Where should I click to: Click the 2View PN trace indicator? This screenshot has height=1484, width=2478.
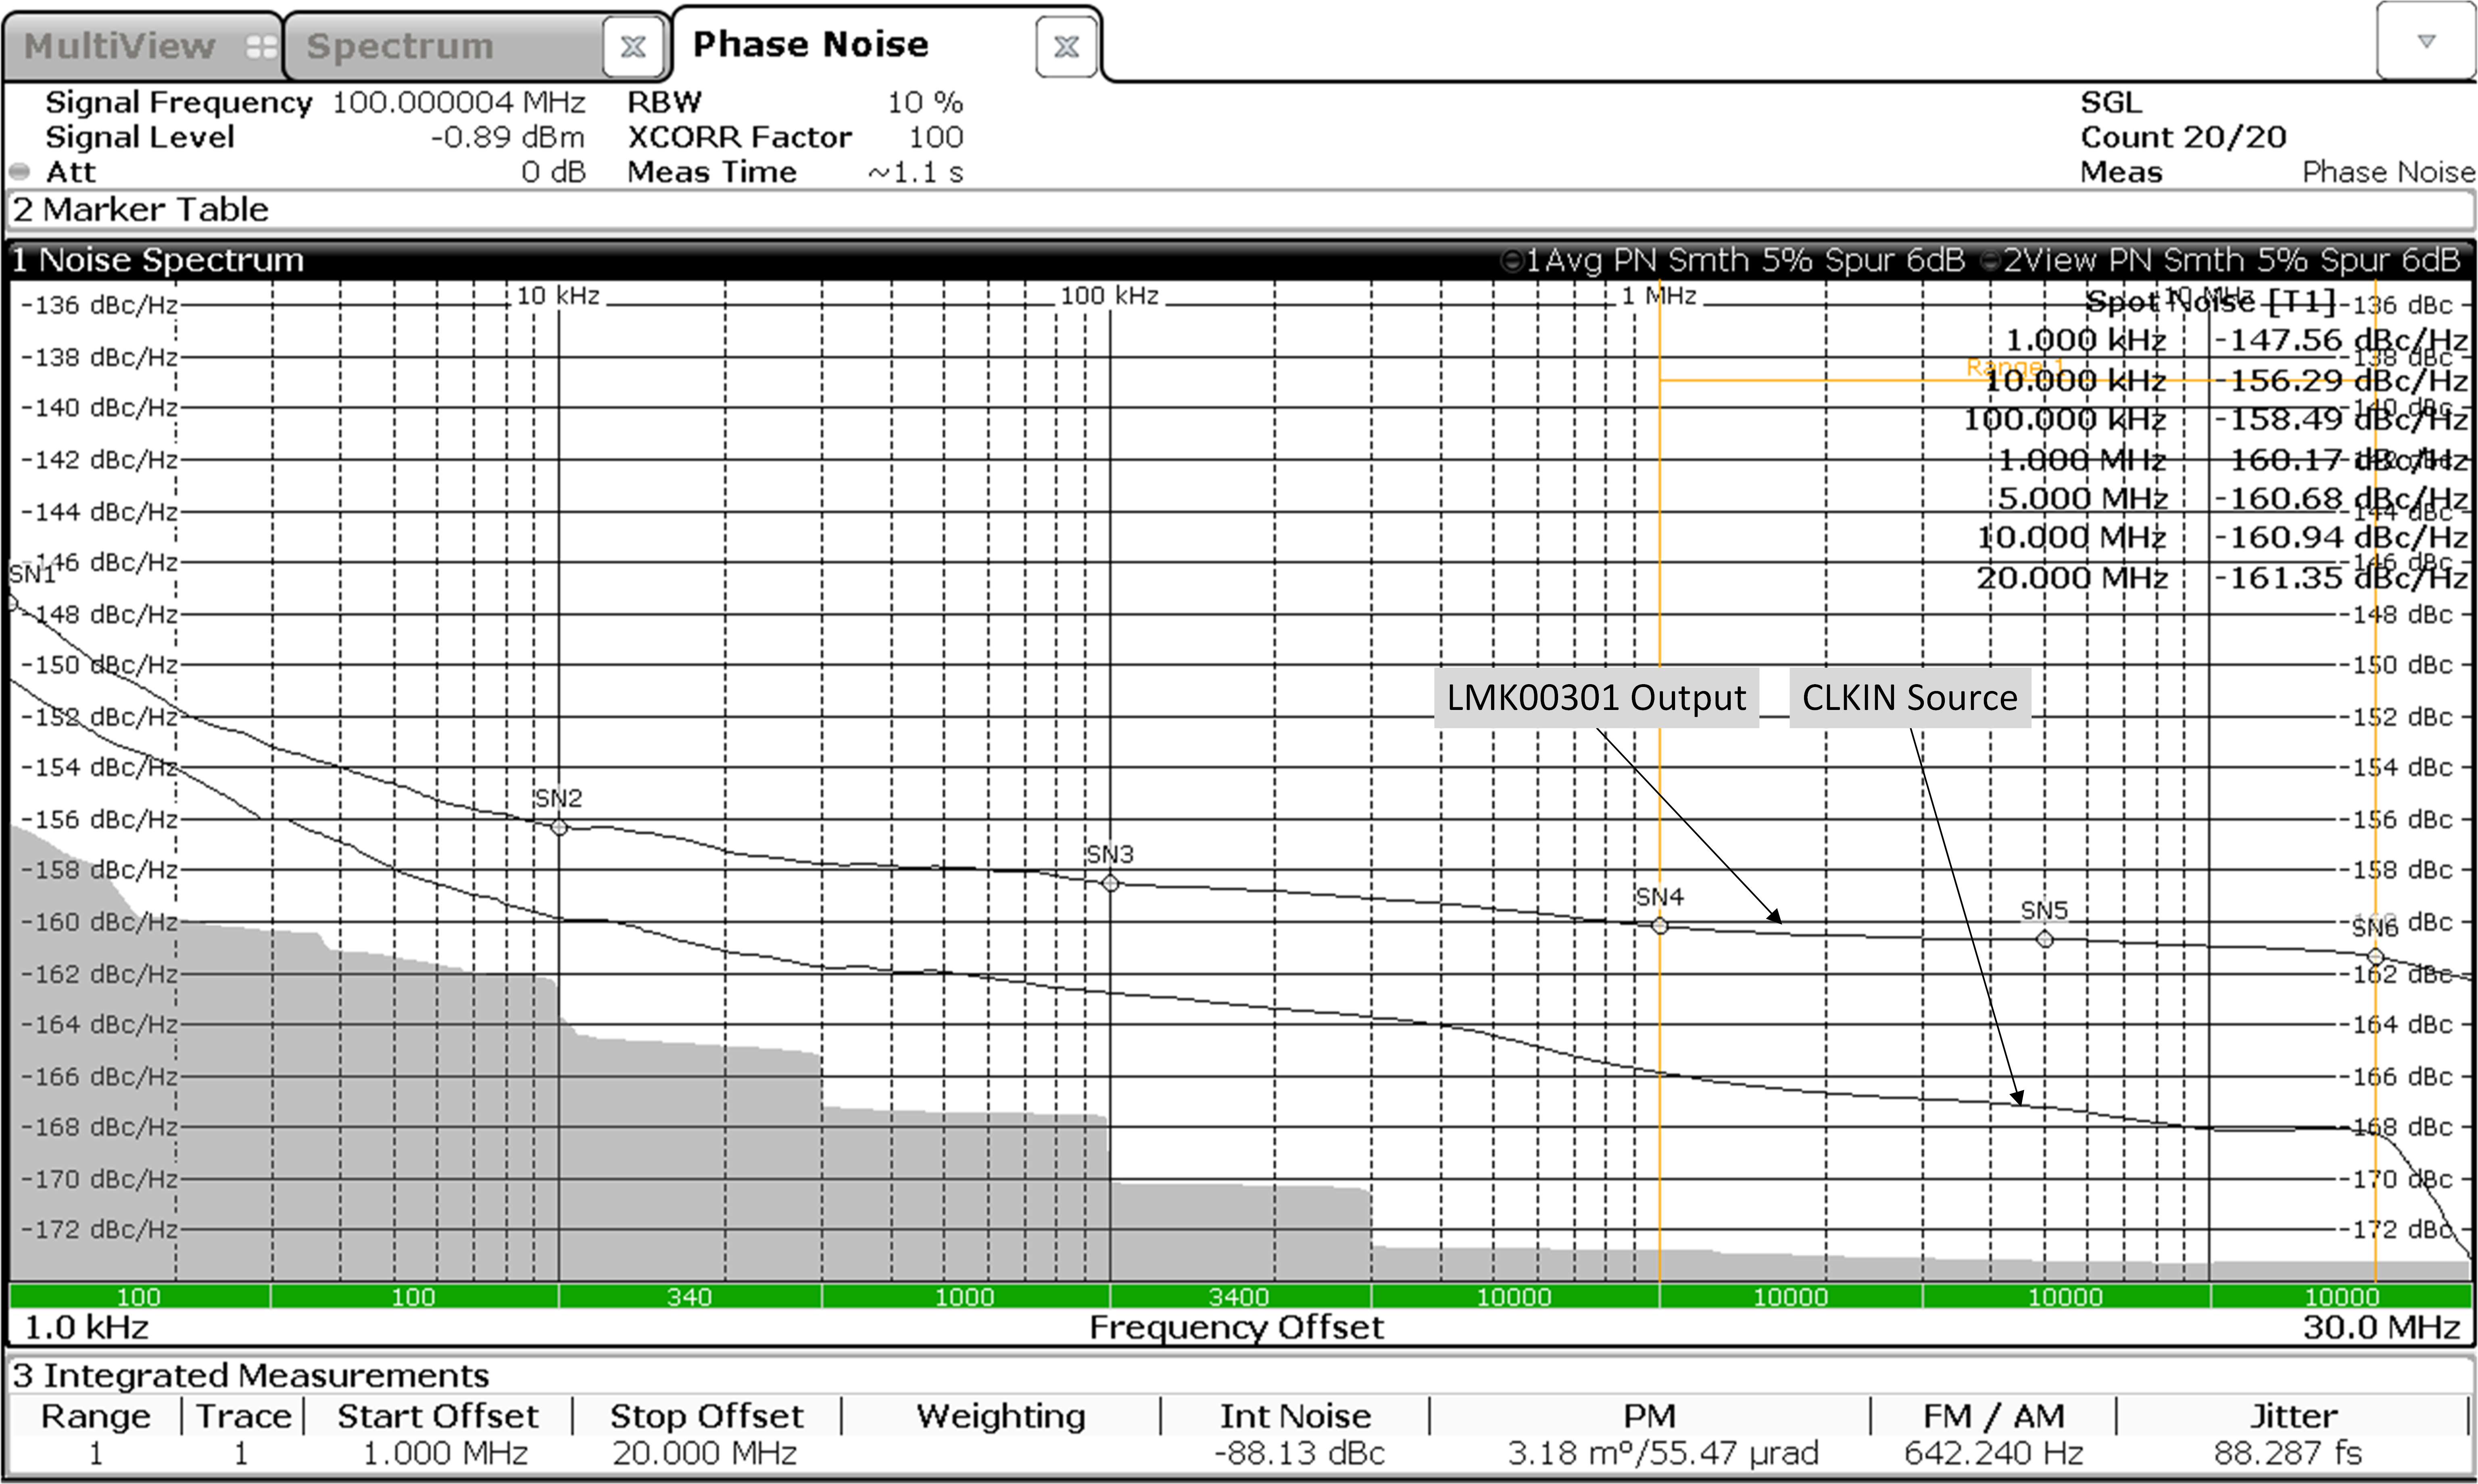click(2221, 261)
